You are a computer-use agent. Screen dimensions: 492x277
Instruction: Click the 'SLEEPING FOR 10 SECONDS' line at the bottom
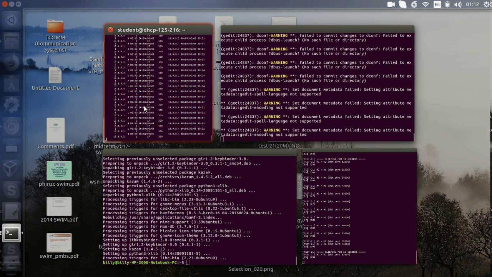coord(334,252)
